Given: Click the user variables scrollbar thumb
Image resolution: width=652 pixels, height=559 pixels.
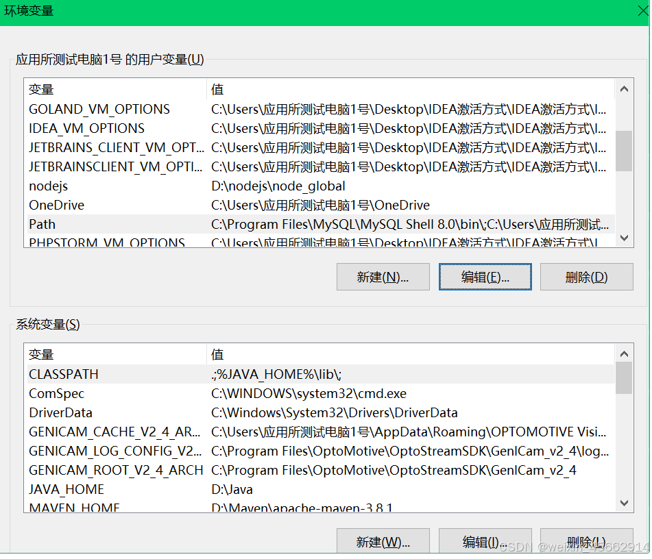Looking at the screenshot, I should click(624, 151).
